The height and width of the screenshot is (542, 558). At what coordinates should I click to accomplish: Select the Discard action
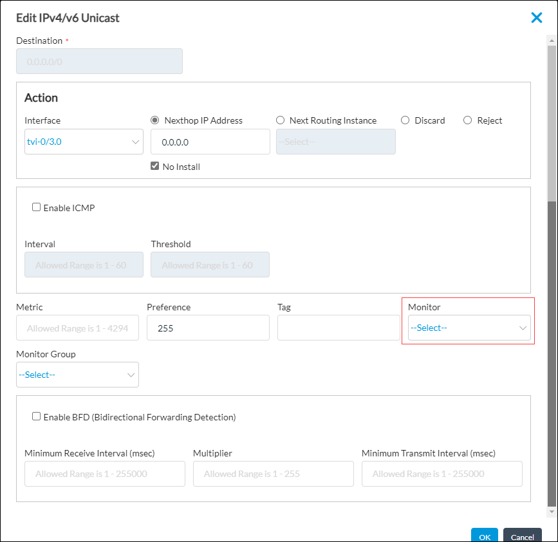[405, 120]
